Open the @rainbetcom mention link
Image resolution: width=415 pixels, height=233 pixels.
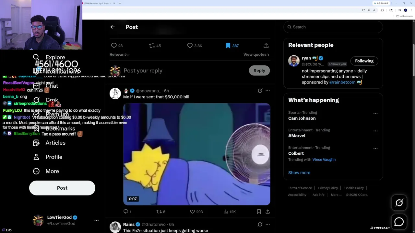click(342, 82)
